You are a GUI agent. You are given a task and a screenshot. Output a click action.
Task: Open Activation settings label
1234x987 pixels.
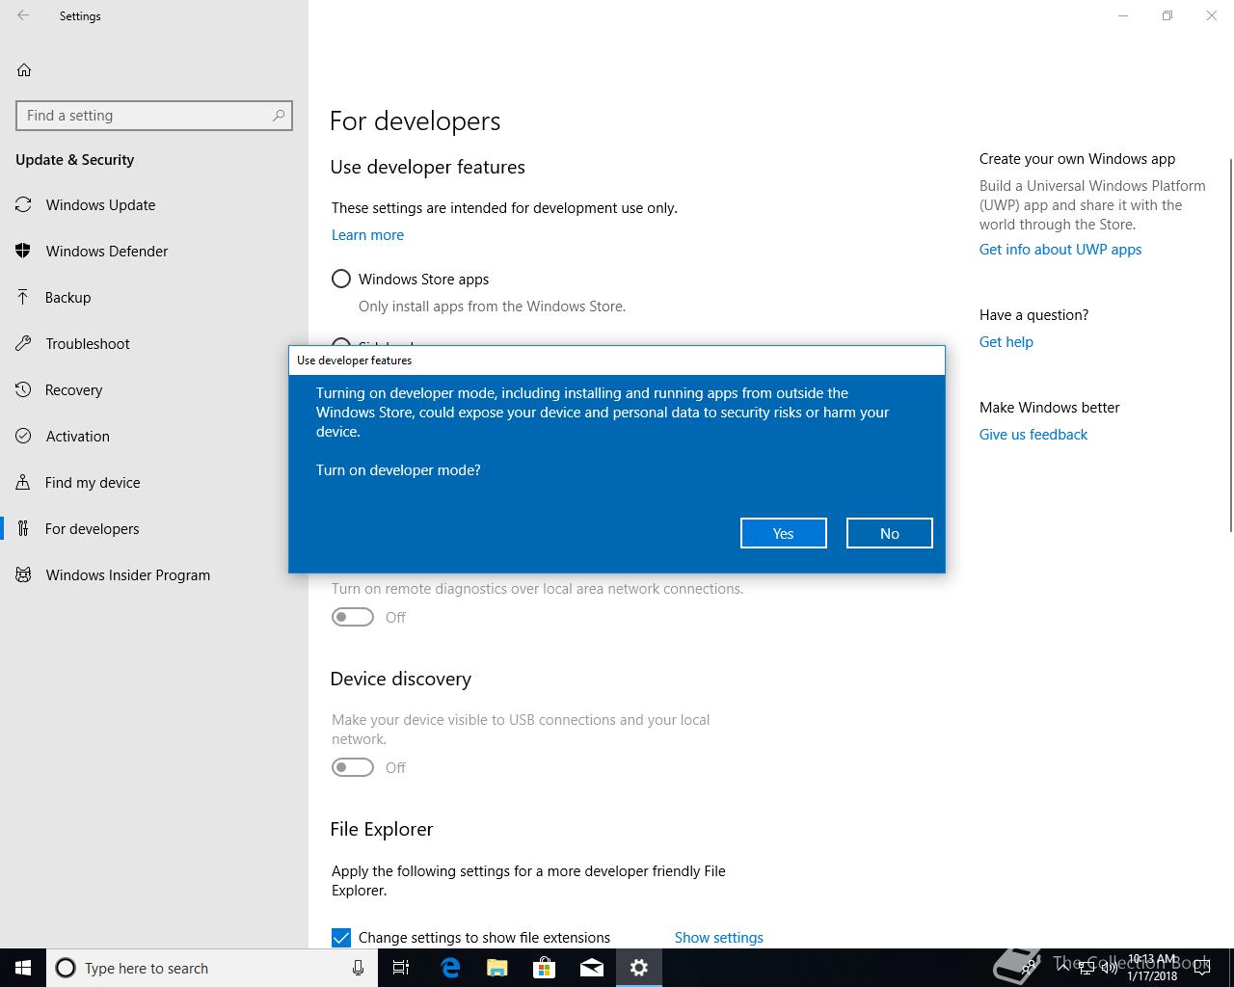click(x=77, y=436)
